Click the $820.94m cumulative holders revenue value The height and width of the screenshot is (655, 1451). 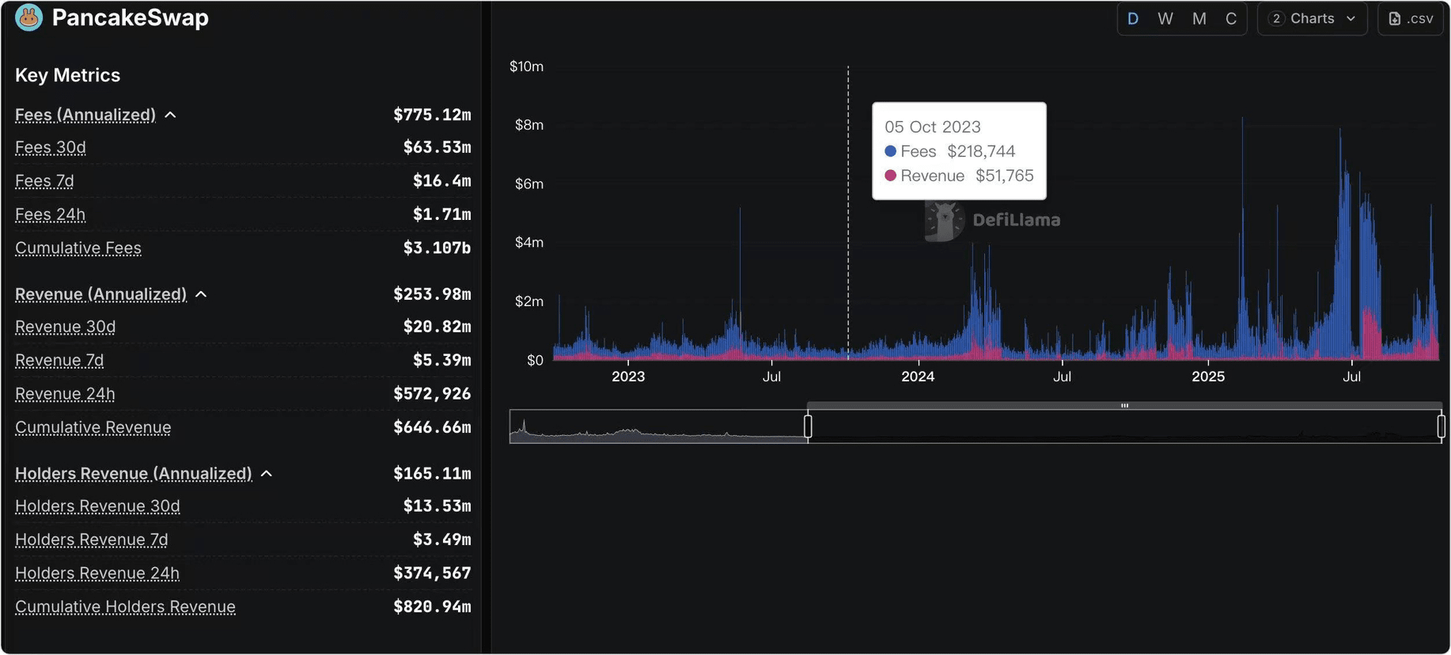(432, 607)
